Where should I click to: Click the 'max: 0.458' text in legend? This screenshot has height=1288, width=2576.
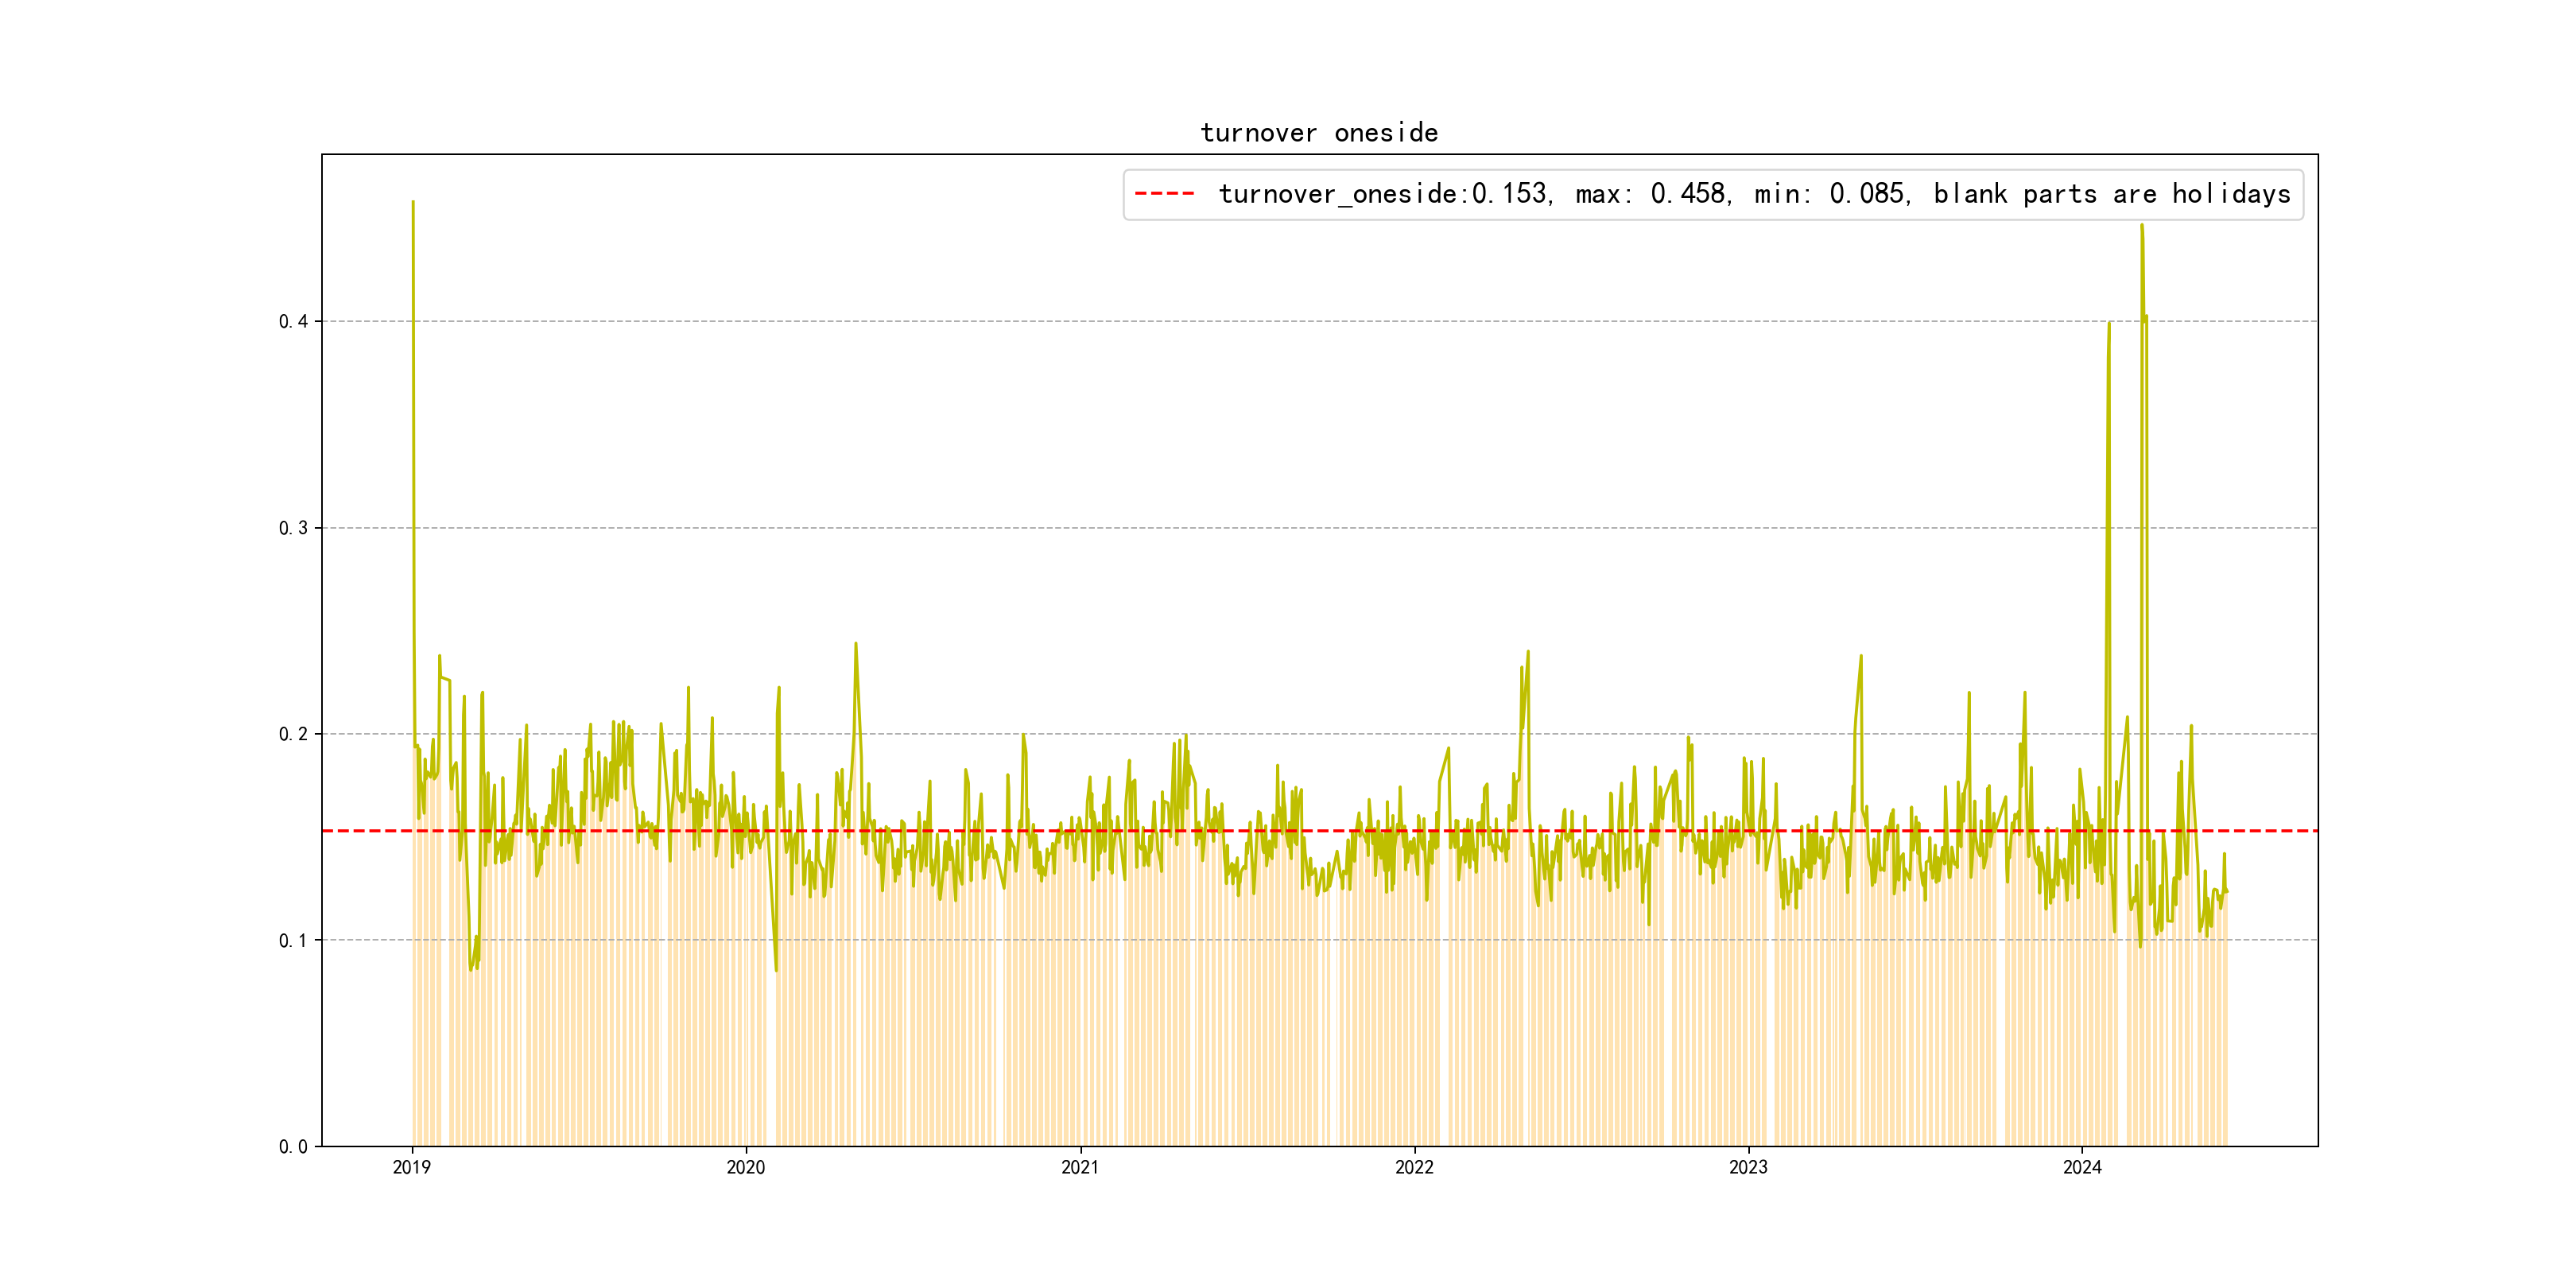tap(1650, 194)
